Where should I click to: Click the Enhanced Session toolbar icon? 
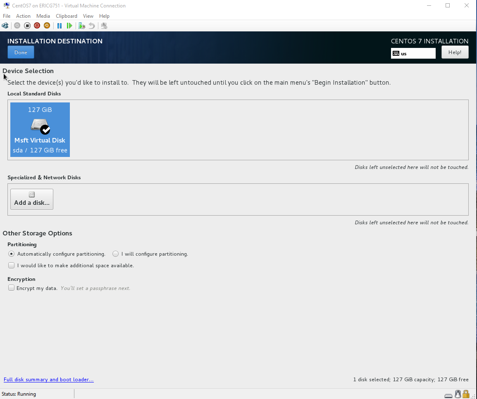tap(104, 26)
